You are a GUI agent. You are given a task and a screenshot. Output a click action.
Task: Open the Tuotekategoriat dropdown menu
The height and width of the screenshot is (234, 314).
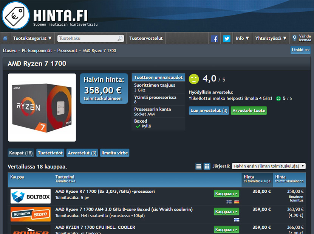[x=32, y=38]
